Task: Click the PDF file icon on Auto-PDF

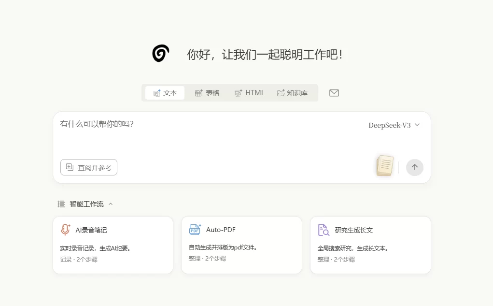Action: pos(195,230)
